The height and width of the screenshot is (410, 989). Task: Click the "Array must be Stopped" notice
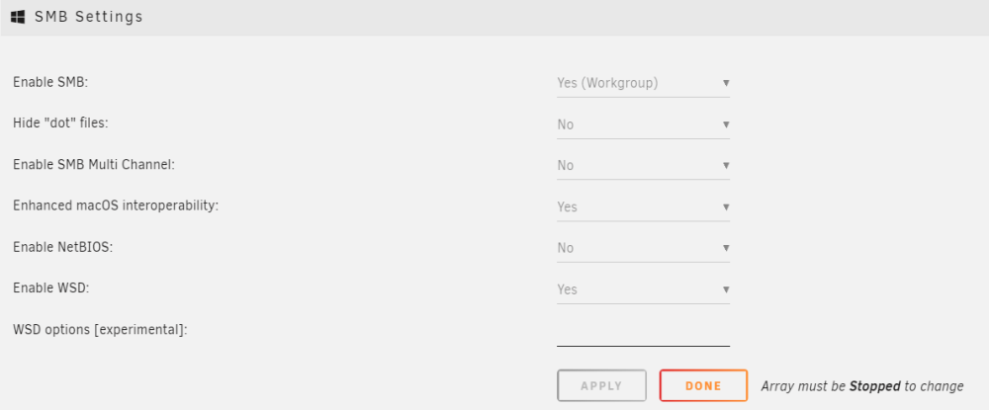[x=862, y=386]
